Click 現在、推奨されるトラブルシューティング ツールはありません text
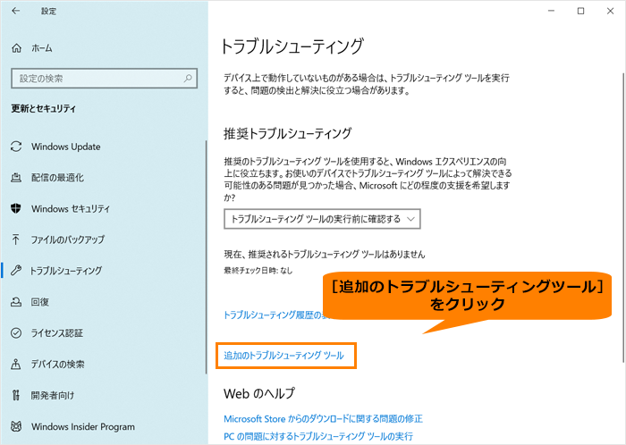 click(x=324, y=254)
